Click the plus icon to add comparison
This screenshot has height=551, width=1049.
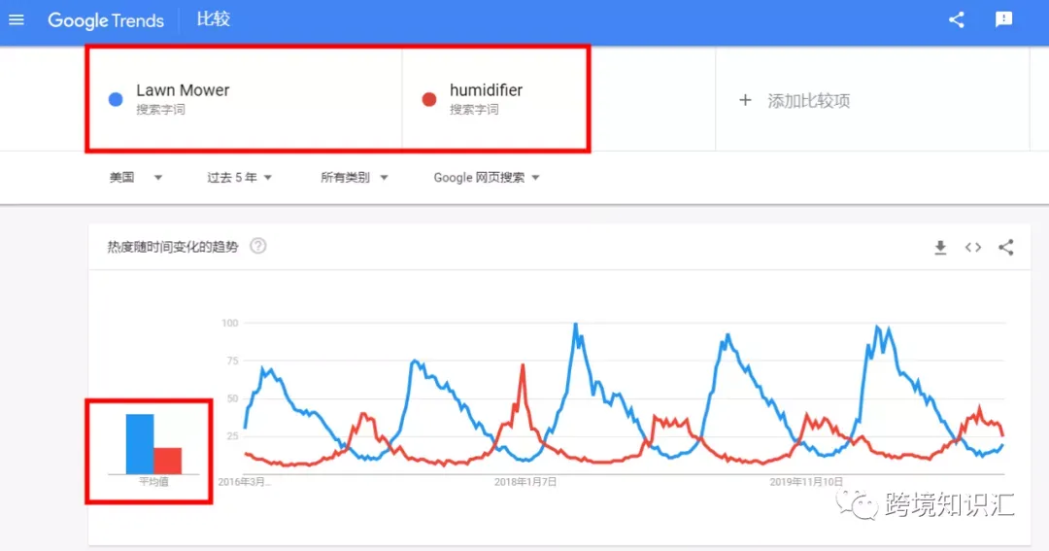click(745, 100)
